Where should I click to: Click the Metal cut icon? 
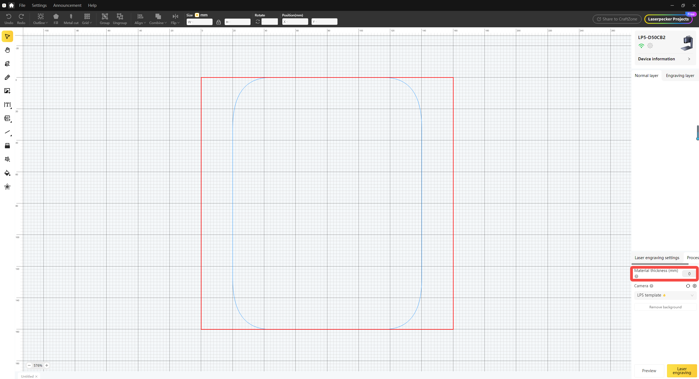[x=71, y=19]
